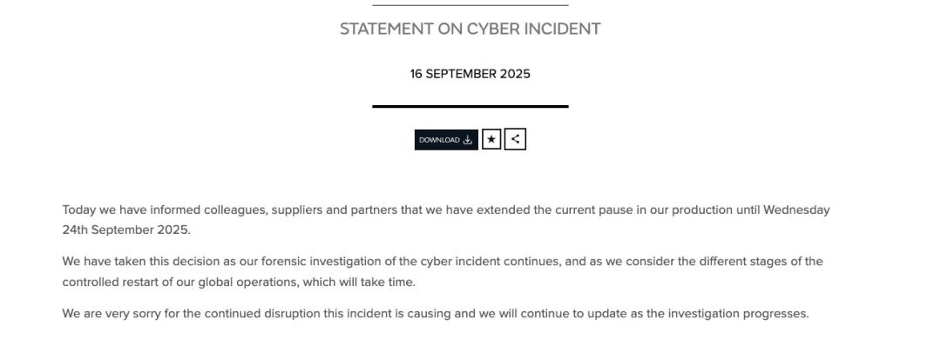Open the share icon options
The image size is (941, 359).
click(x=515, y=139)
